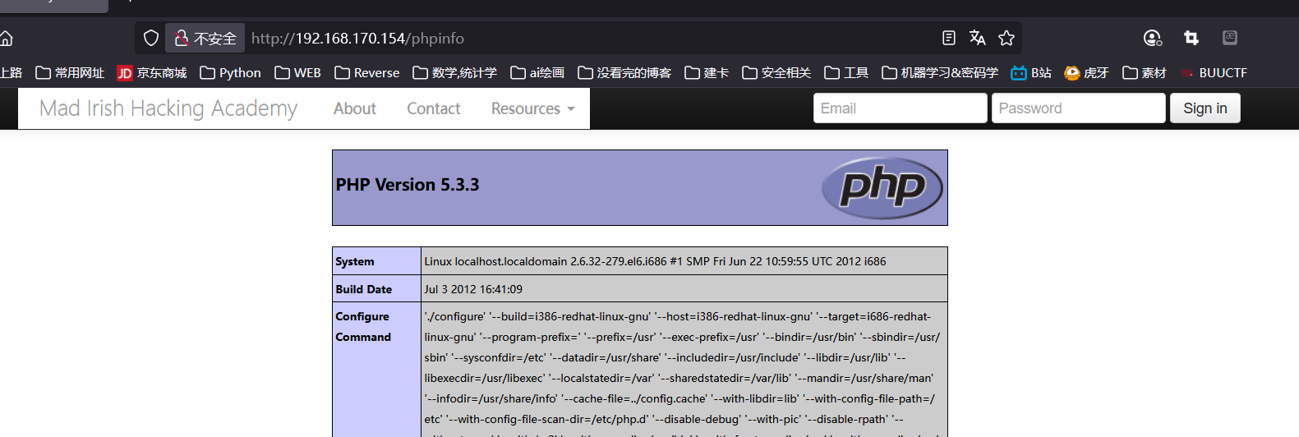Click the Sign in button
Screen dimensions: 1299x437
tap(1205, 108)
